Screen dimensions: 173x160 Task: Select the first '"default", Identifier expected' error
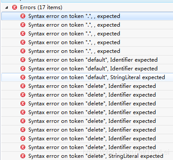(87, 60)
